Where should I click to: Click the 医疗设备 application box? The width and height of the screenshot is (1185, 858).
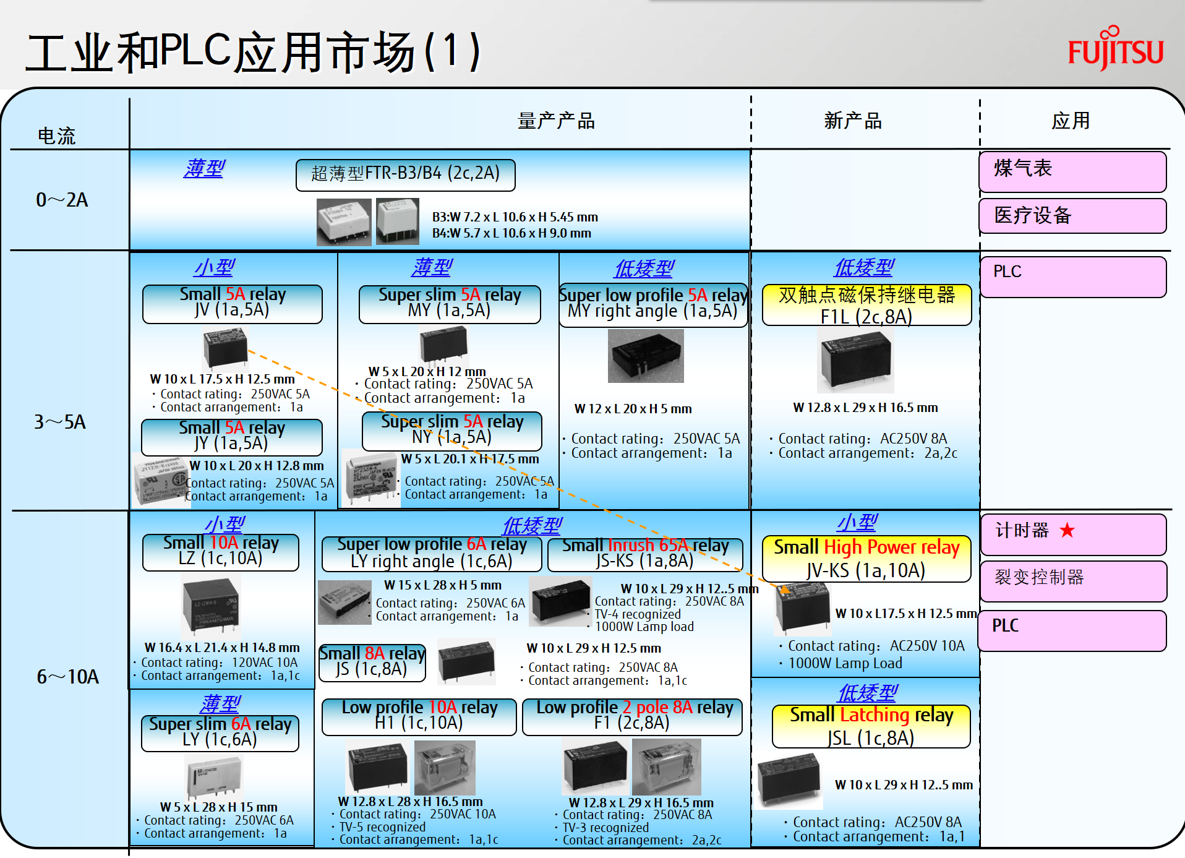(1073, 216)
